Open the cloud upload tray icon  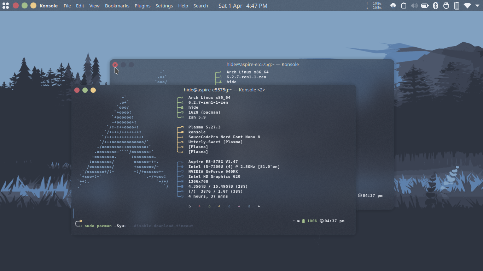pyautogui.click(x=393, y=6)
